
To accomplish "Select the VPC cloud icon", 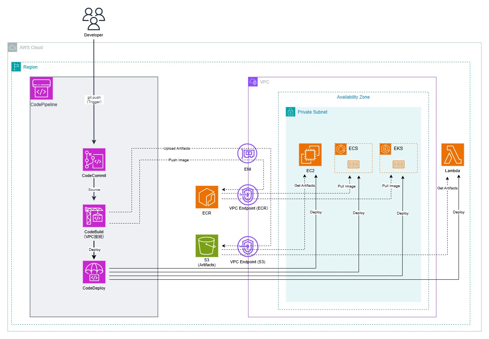I will point(253,82).
